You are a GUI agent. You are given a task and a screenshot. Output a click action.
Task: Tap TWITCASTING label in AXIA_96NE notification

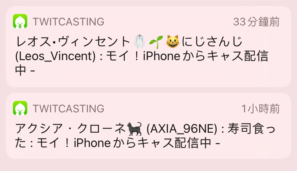click(x=69, y=108)
